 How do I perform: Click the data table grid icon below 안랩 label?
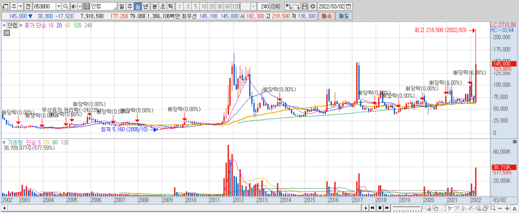(x=6, y=32)
